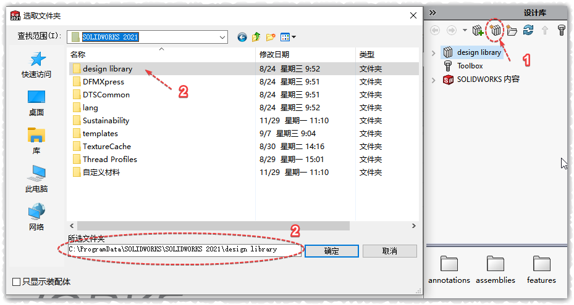Viewport: 574px width, 305px height.
Task: Open the assemblies folder thumbnail
Action: point(496,269)
